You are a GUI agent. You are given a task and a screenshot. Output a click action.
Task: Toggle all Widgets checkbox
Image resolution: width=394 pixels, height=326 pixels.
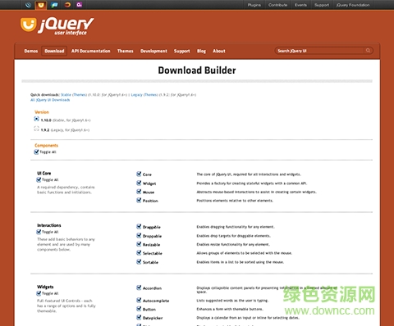pos(39,293)
